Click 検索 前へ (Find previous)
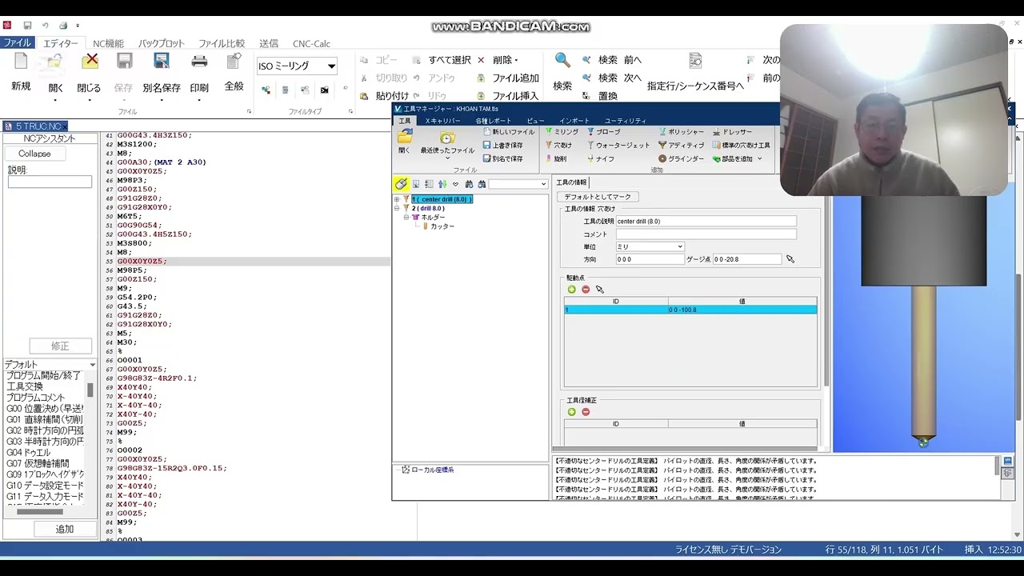Screen dimensions: 1024x576 [612, 60]
